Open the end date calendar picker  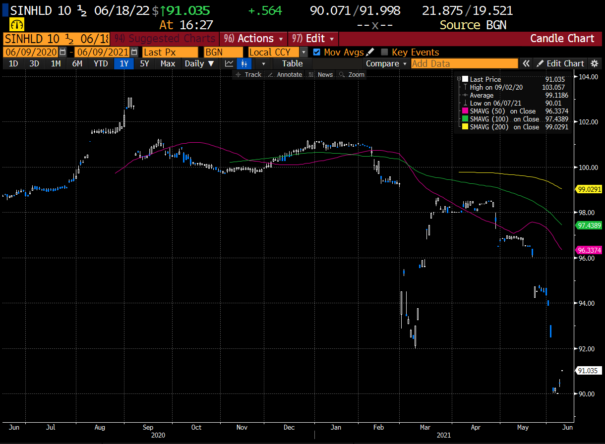pyautogui.click(x=134, y=52)
